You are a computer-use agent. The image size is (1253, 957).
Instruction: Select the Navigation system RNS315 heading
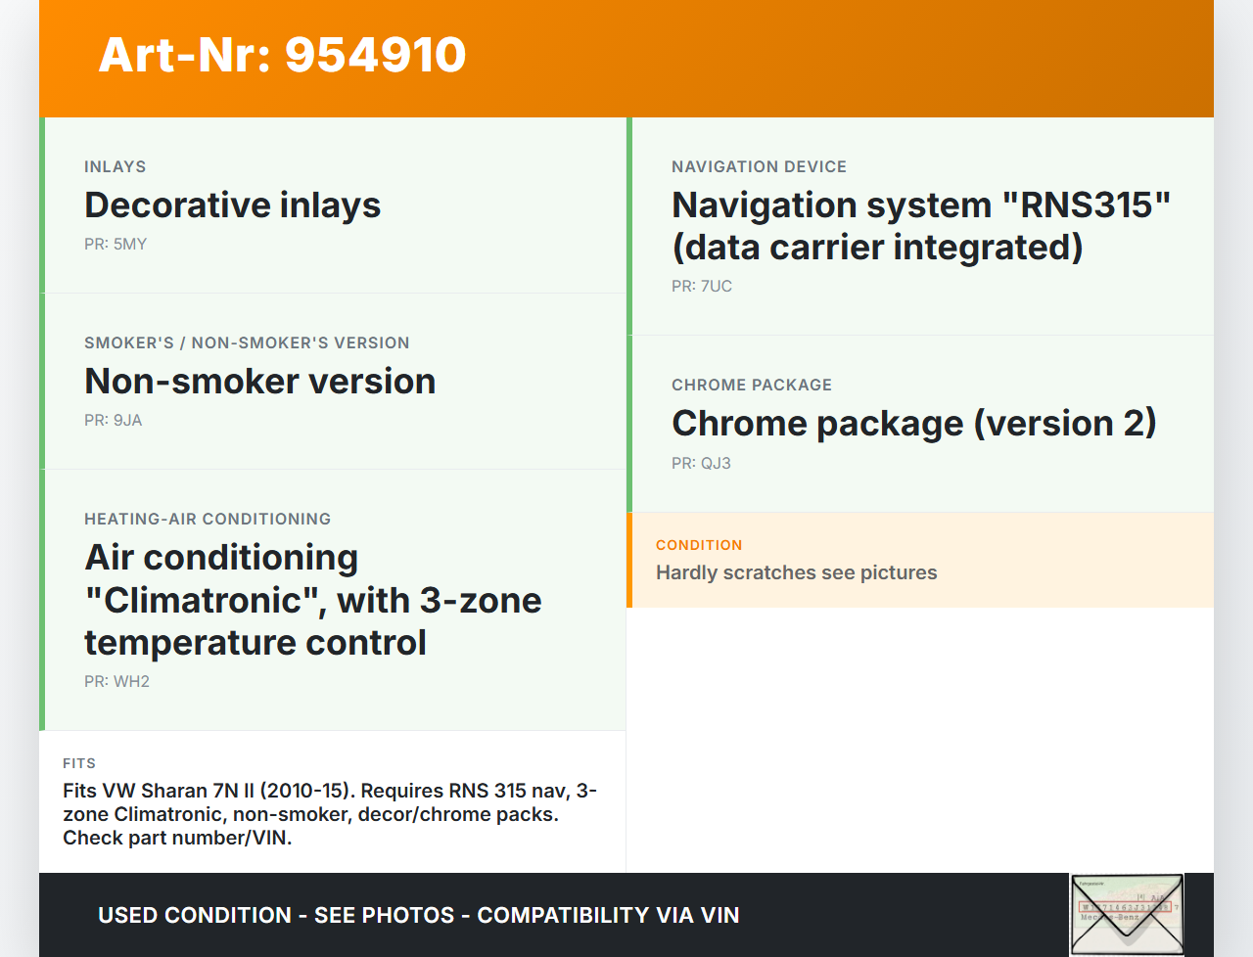click(x=920, y=226)
